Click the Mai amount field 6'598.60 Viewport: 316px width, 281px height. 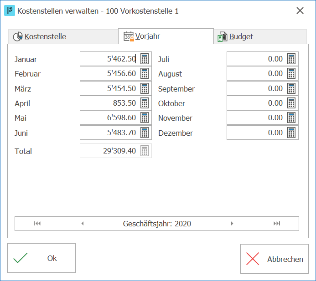click(x=116, y=118)
